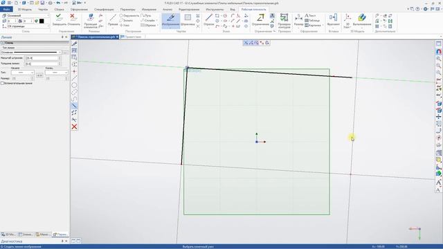
Task: Open the 3D Модель bottom panel tab
Action: 9,234
